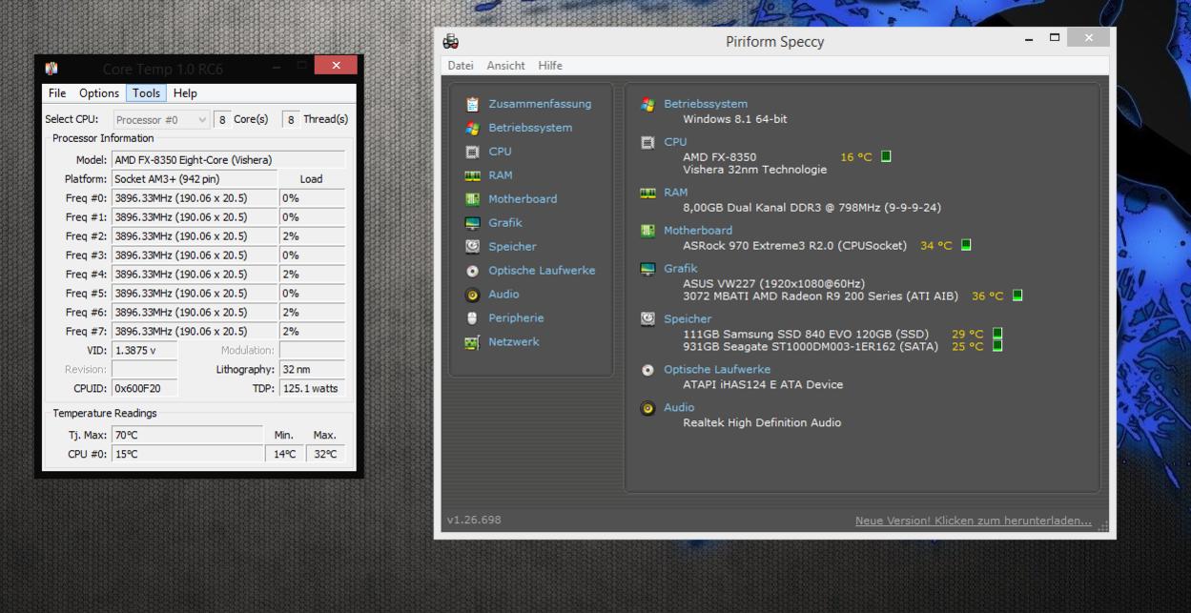Click the monitor icon beside Grafik summary heading
The image size is (1191, 613).
pyautogui.click(x=647, y=269)
